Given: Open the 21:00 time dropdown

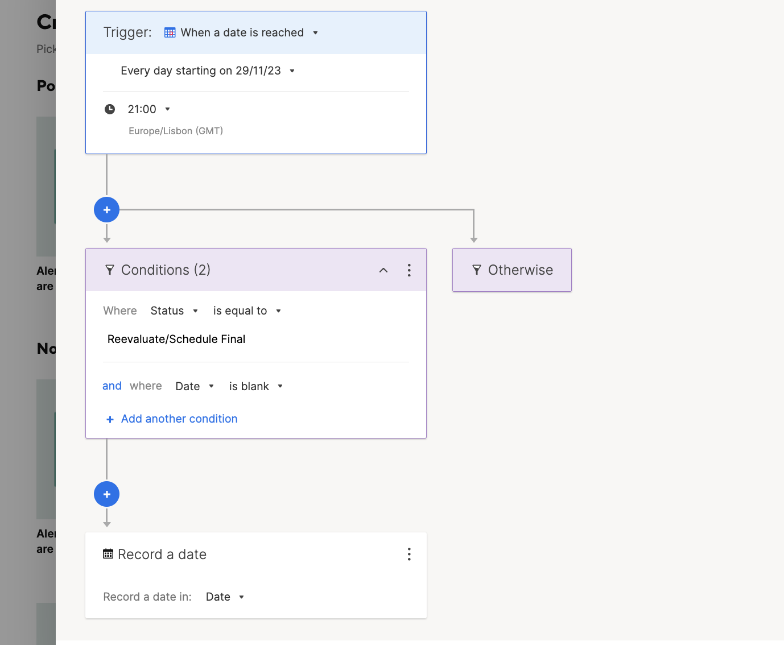Looking at the screenshot, I should coord(149,109).
